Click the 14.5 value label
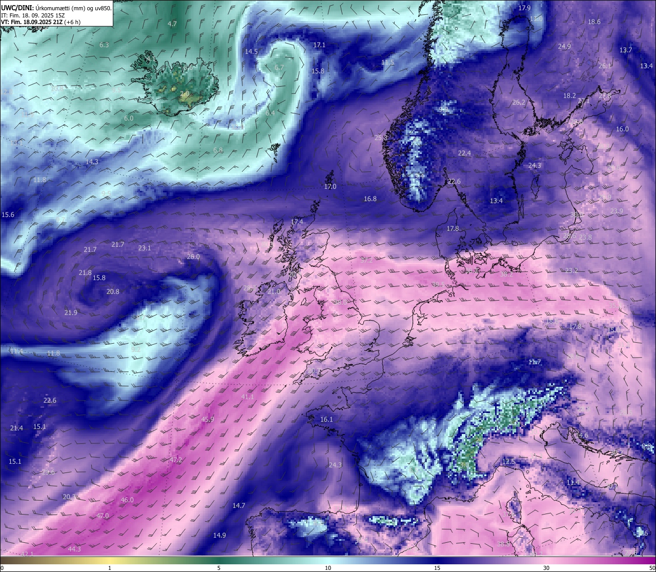The image size is (656, 572). click(x=251, y=52)
